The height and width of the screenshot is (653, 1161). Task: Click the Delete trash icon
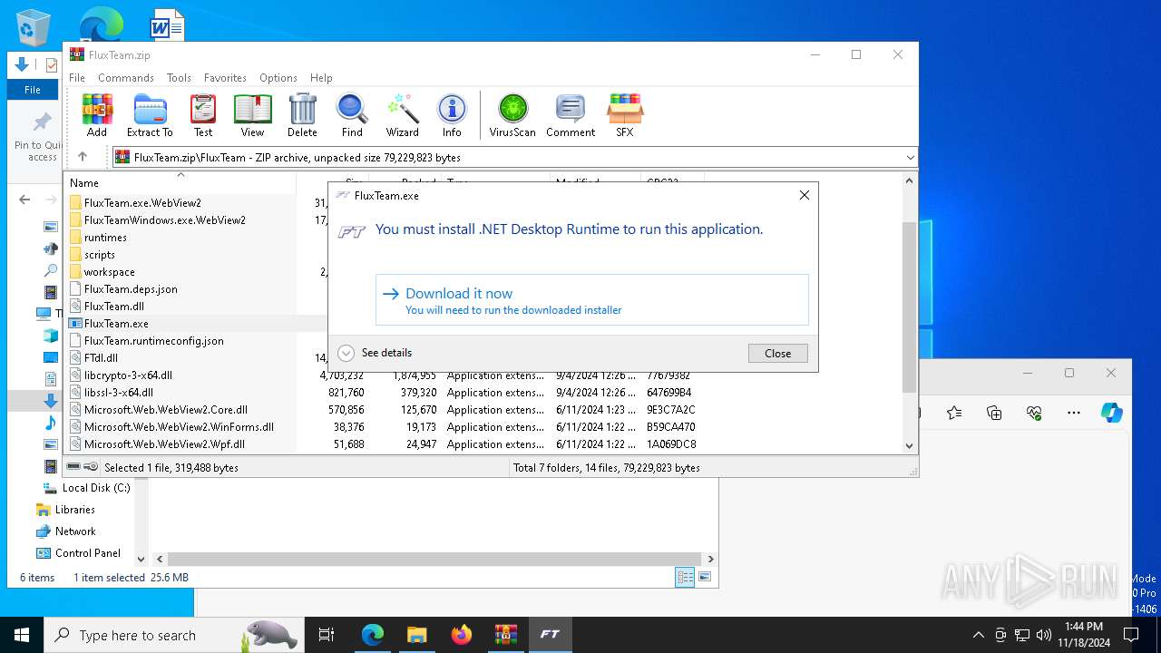302,115
